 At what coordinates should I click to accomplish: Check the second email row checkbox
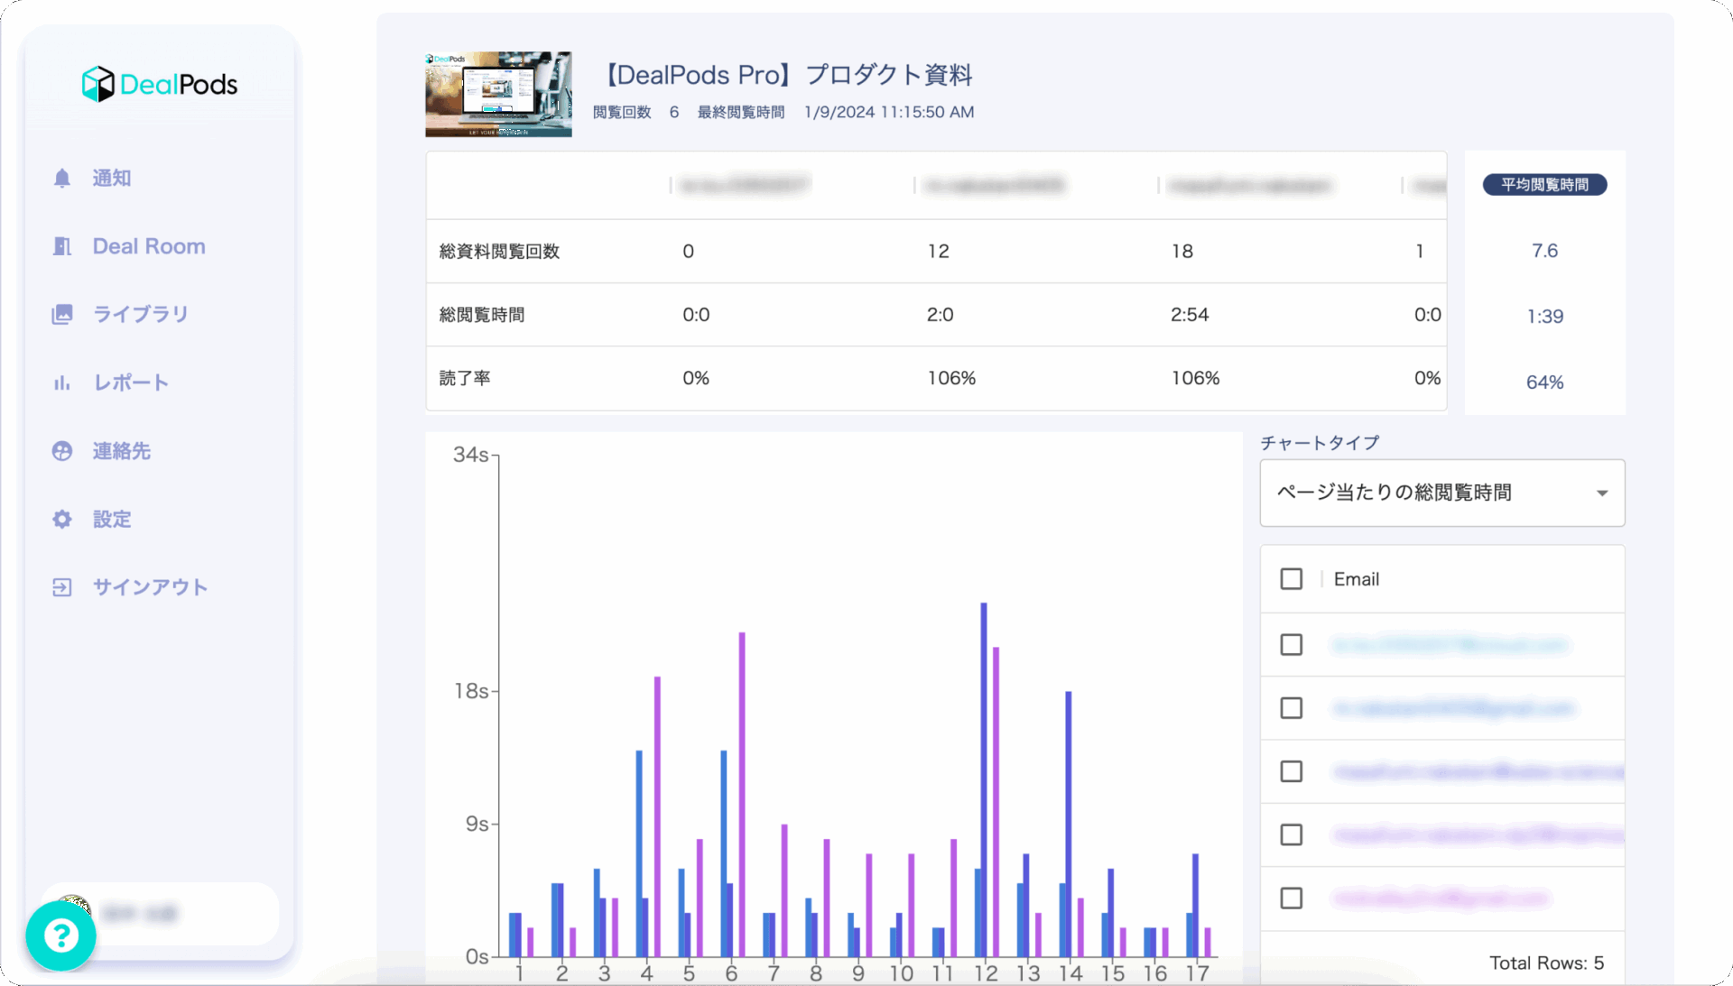tap(1292, 708)
